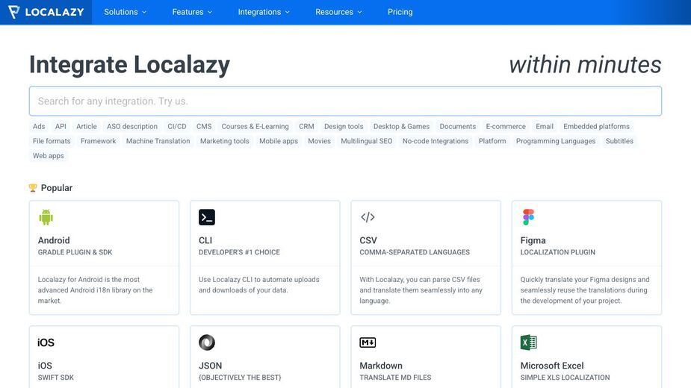Screen dimensions: 691x388
Task: Click the Figma logo icon
Action: (528, 217)
